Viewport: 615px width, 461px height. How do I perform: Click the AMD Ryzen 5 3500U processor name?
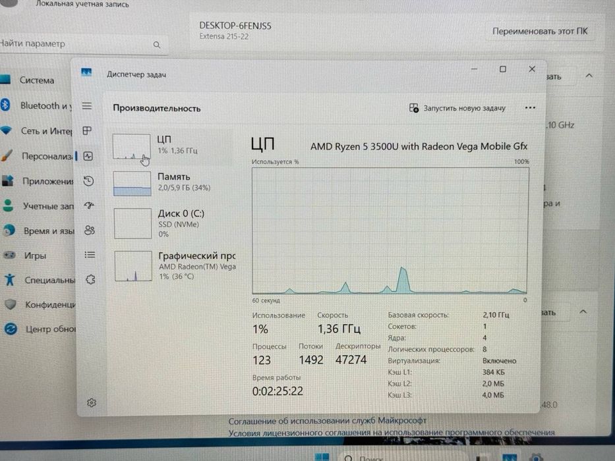click(419, 147)
